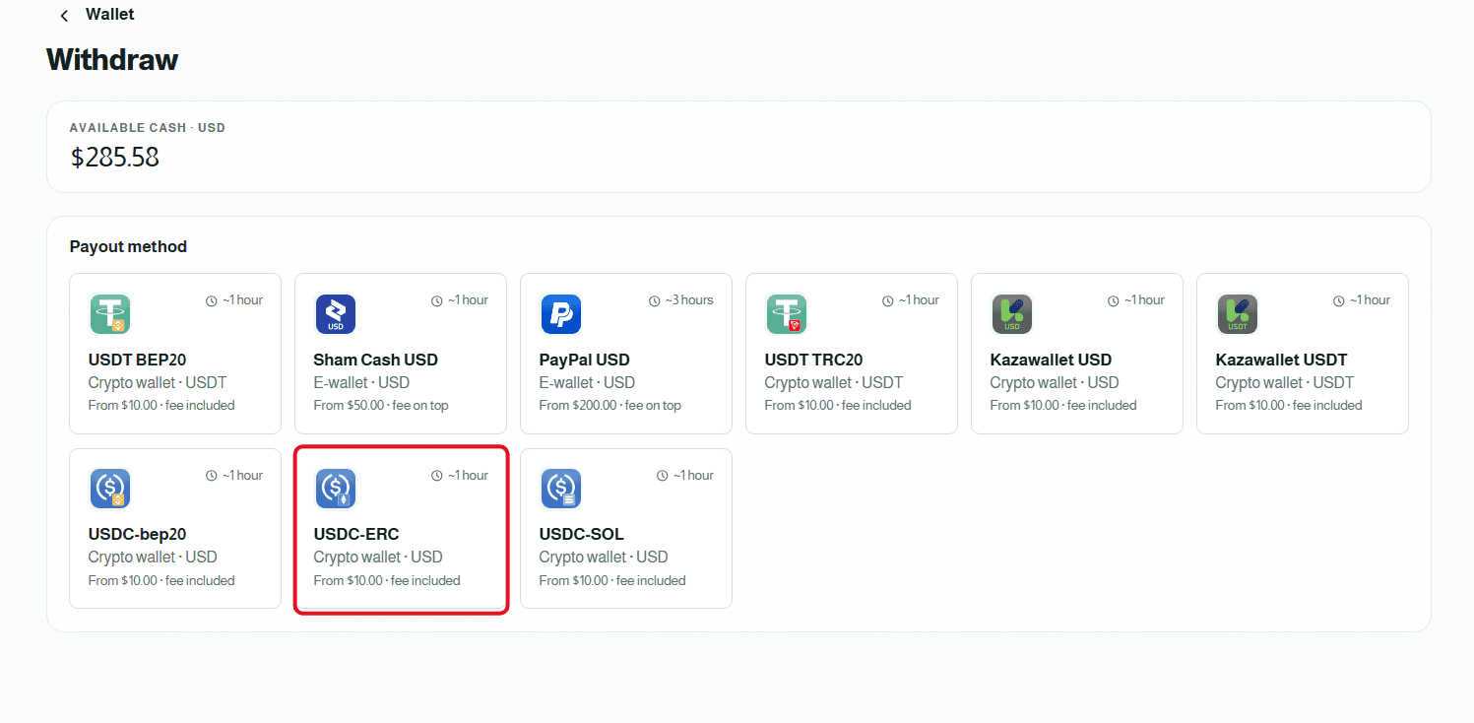Click 'Crypto wallet · USDT' under USDT TRC20
Viewport: 1474px width, 723px height.
click(x=834, y=382)
